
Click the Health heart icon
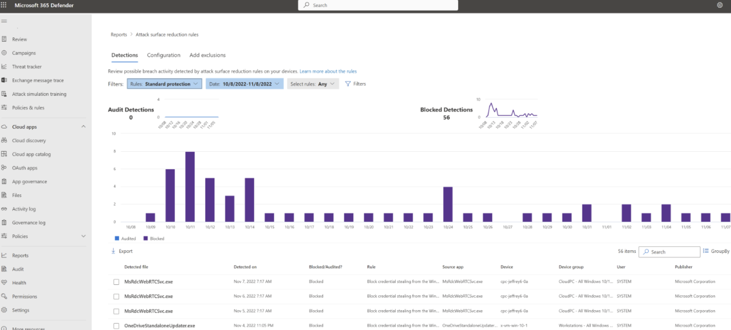coord(4,282)
